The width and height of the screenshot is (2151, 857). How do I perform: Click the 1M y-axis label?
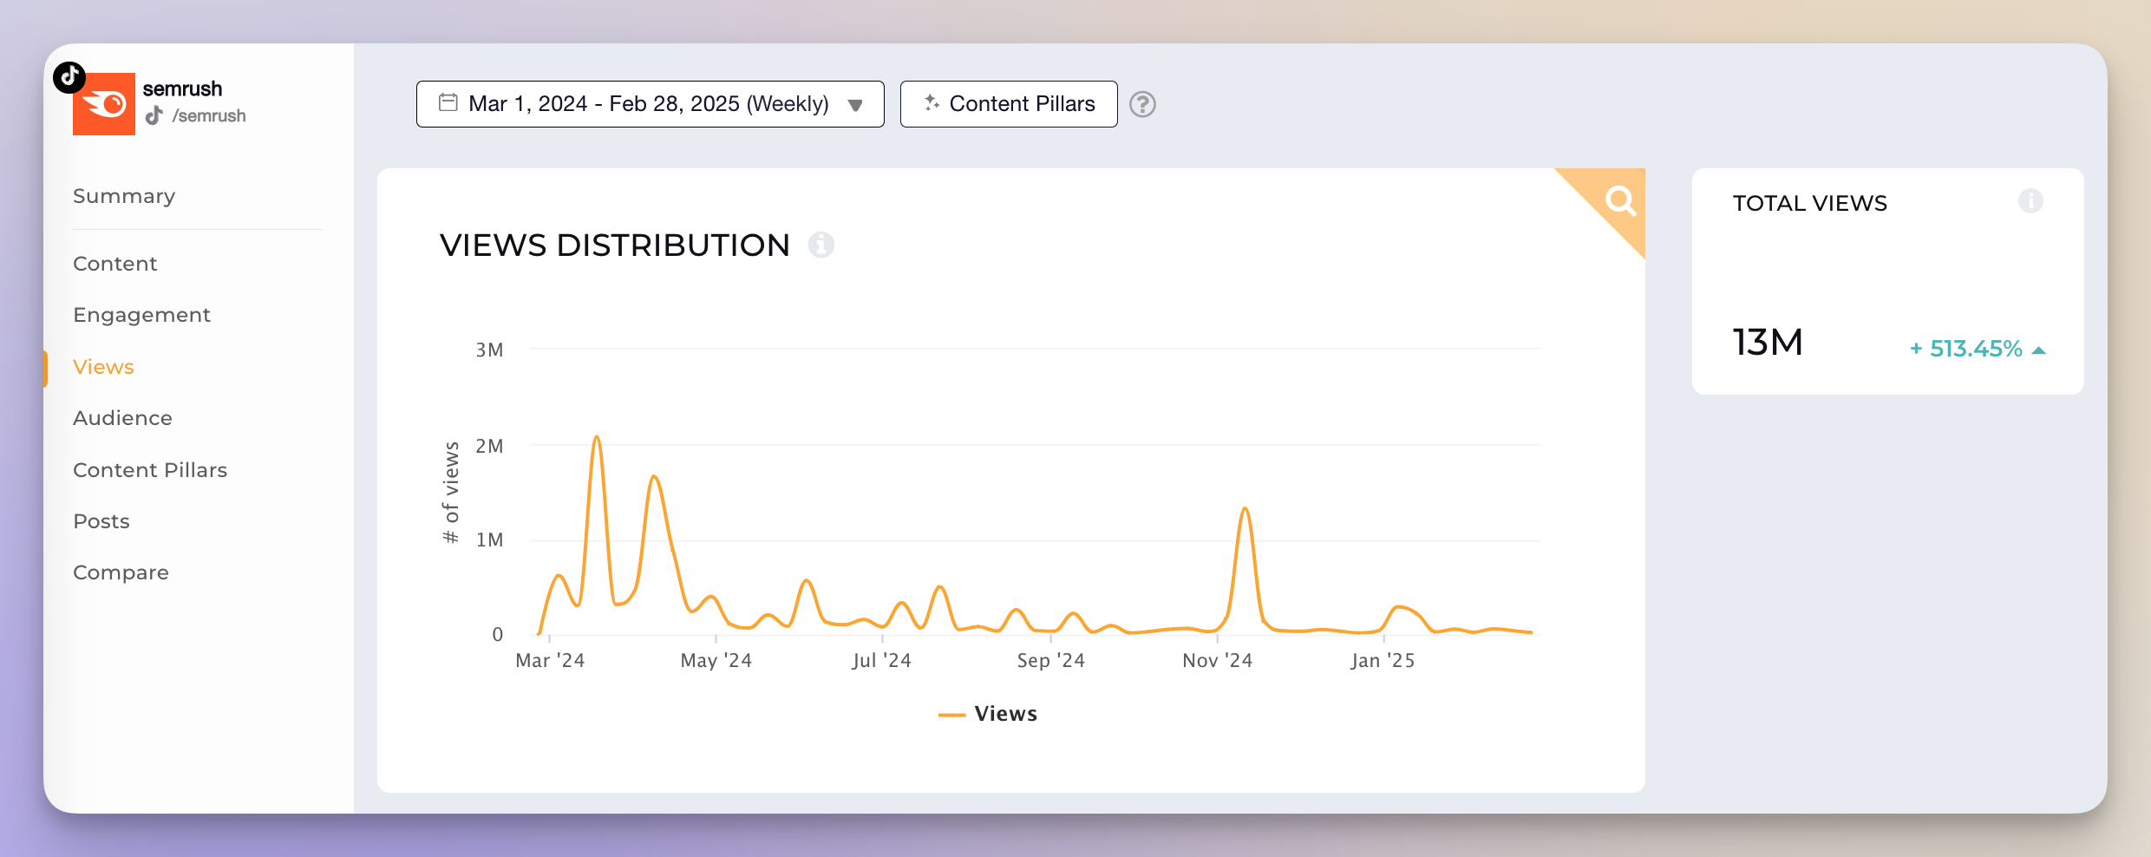tap(489, 540)
